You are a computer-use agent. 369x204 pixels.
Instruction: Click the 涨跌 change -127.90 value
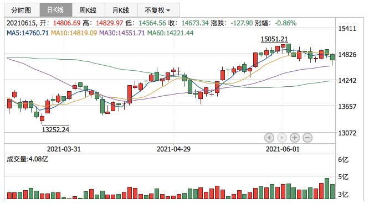click(242, 23)
